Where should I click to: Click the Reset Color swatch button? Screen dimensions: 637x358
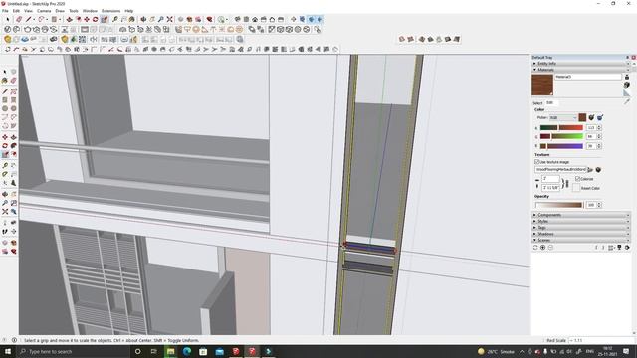(576, 188)
